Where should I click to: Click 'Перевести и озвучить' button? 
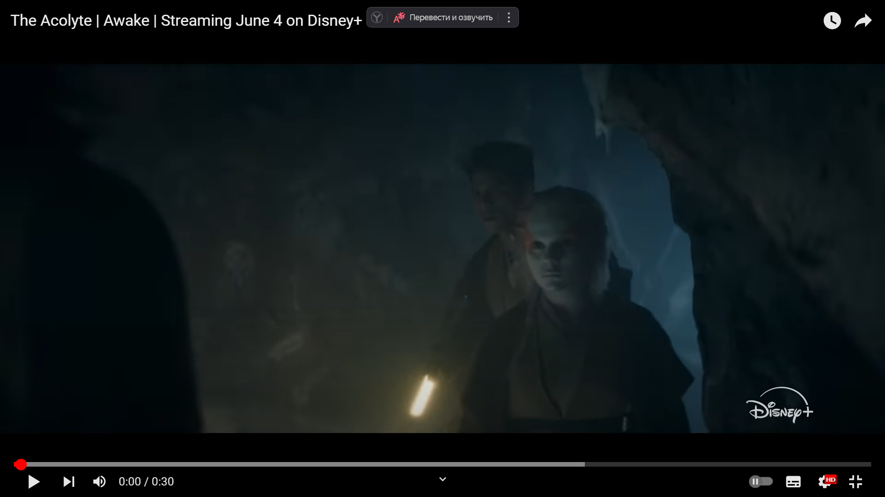[x=443, y=17]
